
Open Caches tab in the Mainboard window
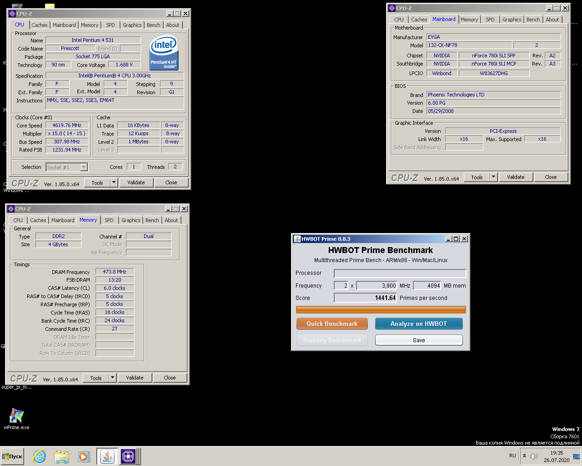pos(419,20)
